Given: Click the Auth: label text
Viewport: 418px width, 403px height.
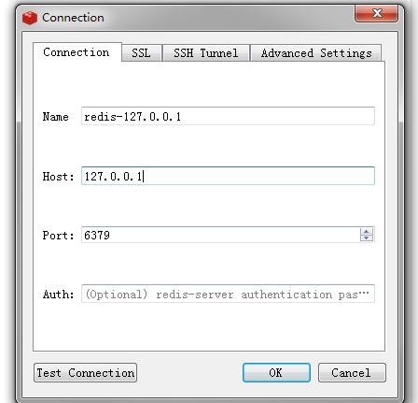Looking at the screenshot, I should (x=58, y=295).
